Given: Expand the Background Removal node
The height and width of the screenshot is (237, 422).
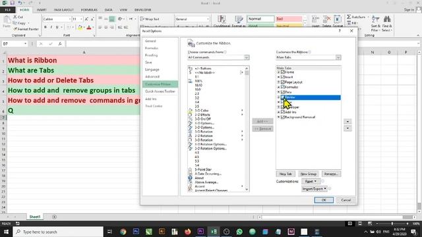Looking at the screenshot, I should [278, 117].
